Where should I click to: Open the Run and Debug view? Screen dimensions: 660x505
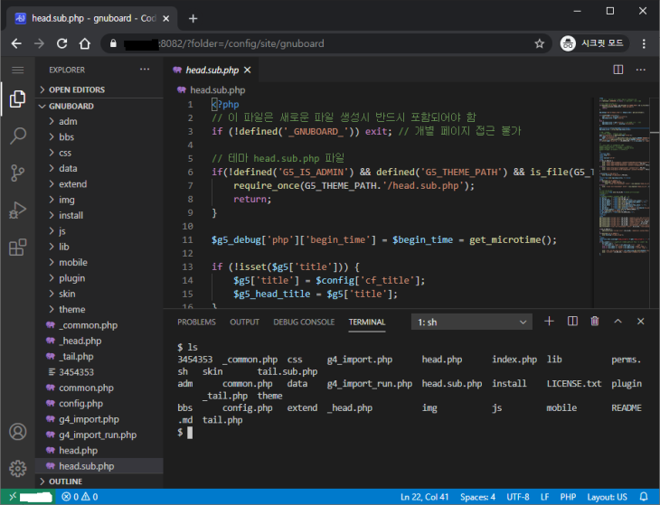[17, 210]
